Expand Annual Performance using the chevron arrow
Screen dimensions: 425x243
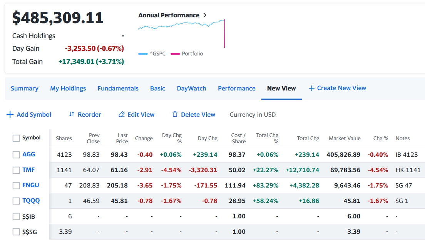click(x=205, y=15)
